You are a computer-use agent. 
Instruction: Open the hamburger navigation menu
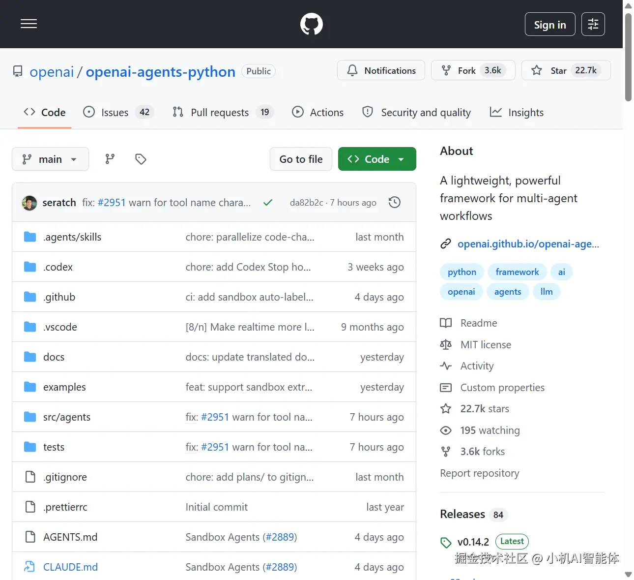pos(29,24)
